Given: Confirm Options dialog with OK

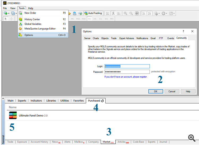Looking at the screenshot, I should 155,92.
